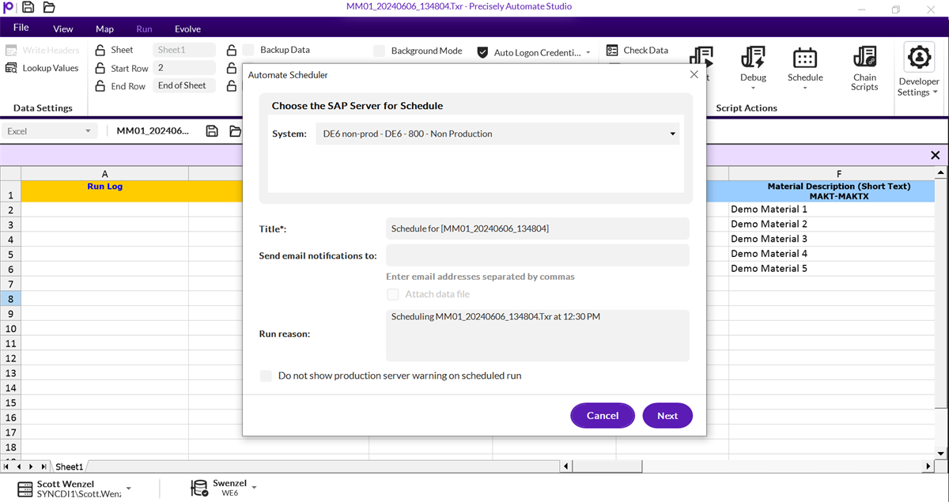Toggle the Sheet lock icon
The image size is (949, 502).
click(100, 50)
